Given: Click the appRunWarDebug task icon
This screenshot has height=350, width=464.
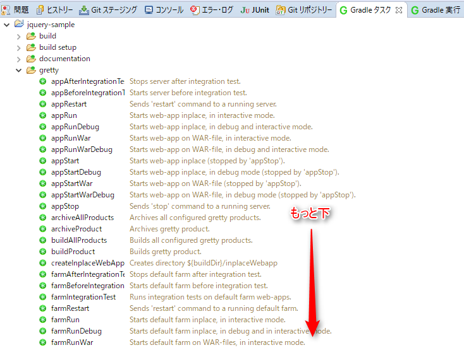Looking at the screenshot, I should click(x=43, y=149).
